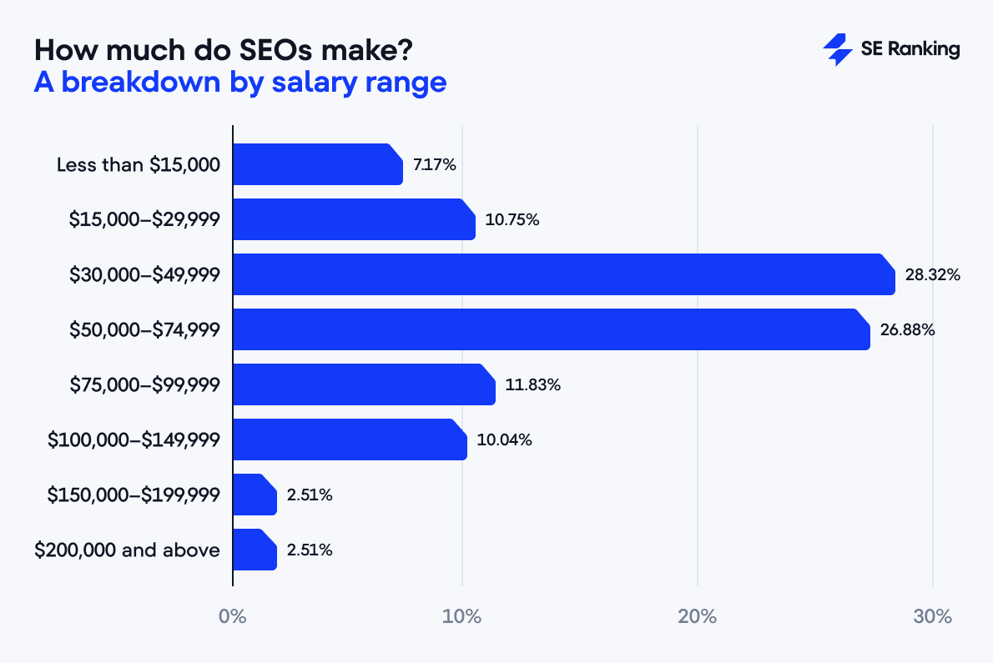Click the 0% x-axis tick label

(x=233, y=617)
